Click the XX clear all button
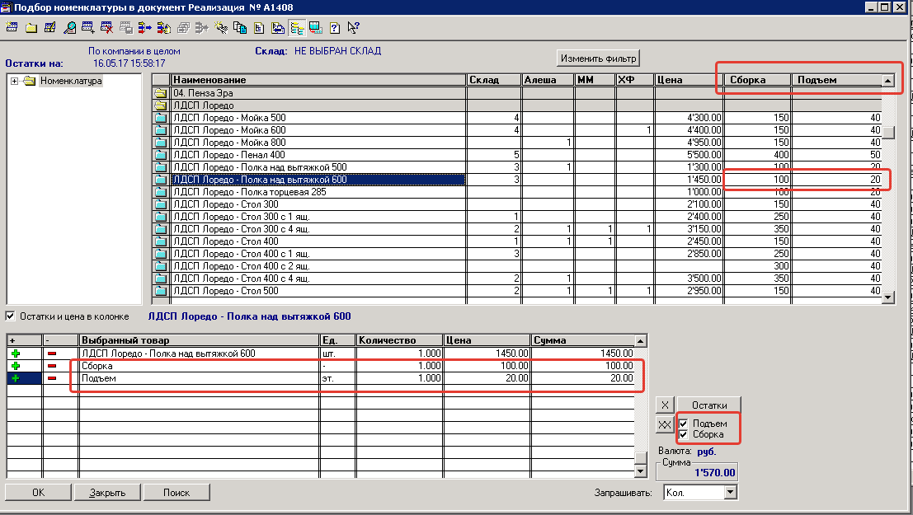The image size is (913, 515). [x=664, y=424]
